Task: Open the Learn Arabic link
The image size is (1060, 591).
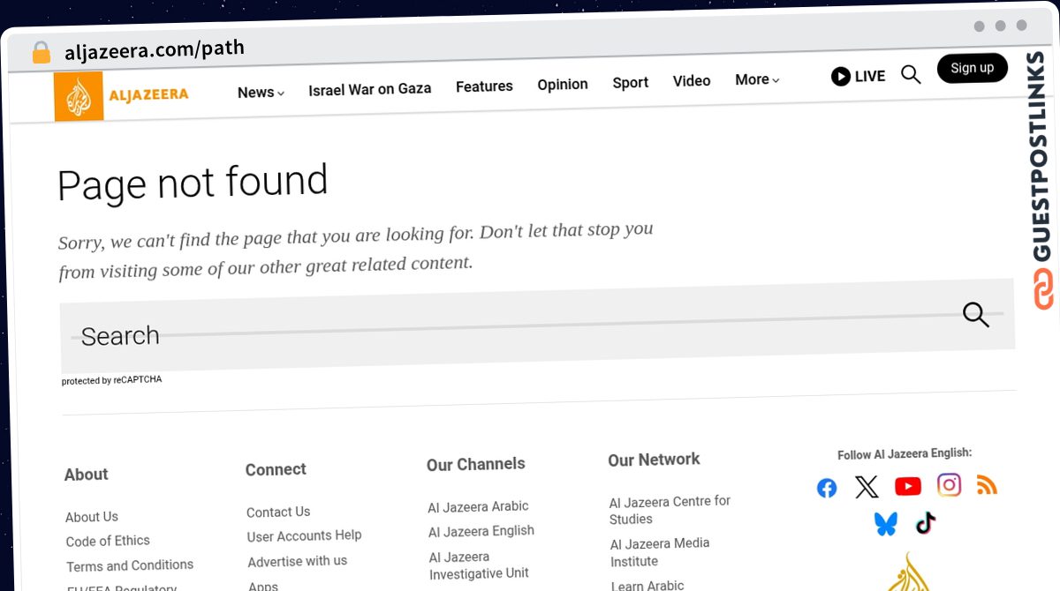Action: pyautogui.click(x=647, y=585)
